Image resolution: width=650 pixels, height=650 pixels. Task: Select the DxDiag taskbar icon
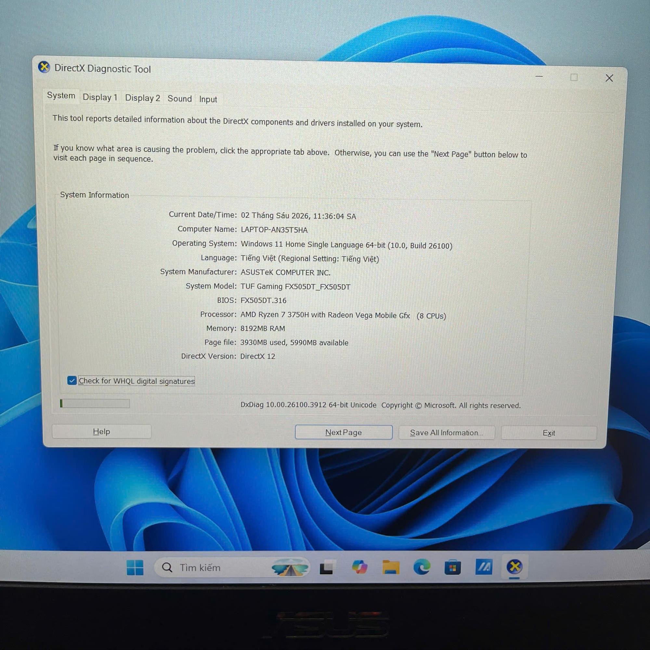pyautogui.click(x=514, y=566)
